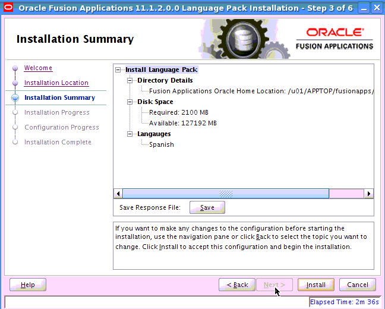Open Help for this installer step
Viewport: 385px width, 309px height.
pos(28,285)
